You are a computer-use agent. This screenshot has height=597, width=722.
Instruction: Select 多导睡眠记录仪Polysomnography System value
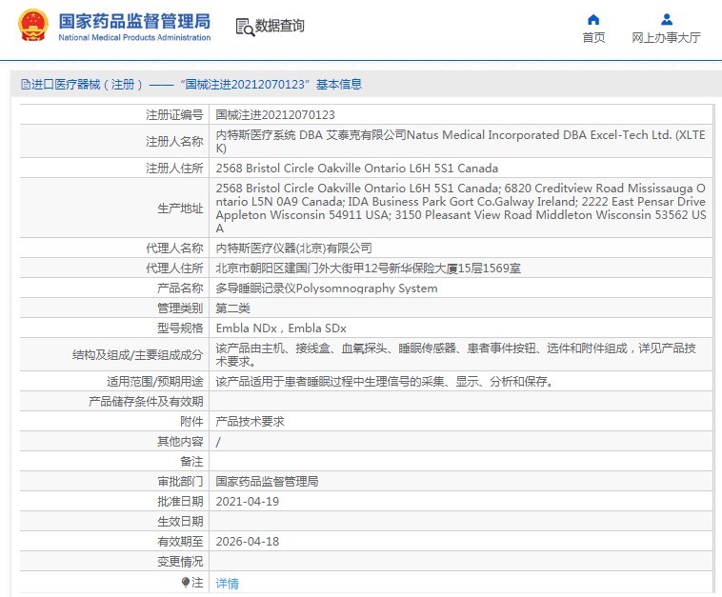click(327, 289)
